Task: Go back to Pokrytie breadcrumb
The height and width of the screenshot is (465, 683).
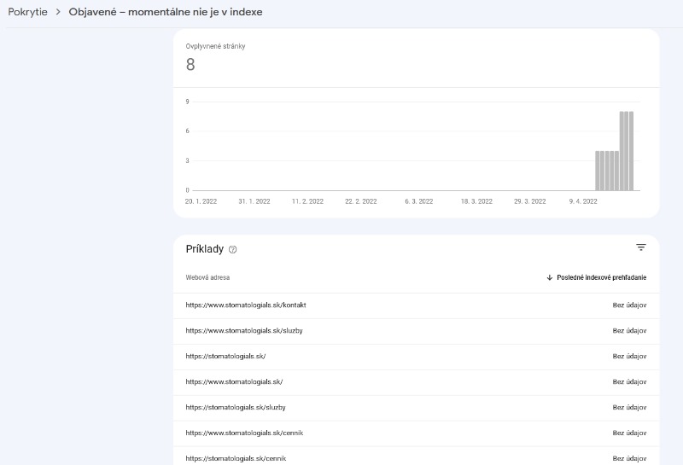Action: (27, 13)
